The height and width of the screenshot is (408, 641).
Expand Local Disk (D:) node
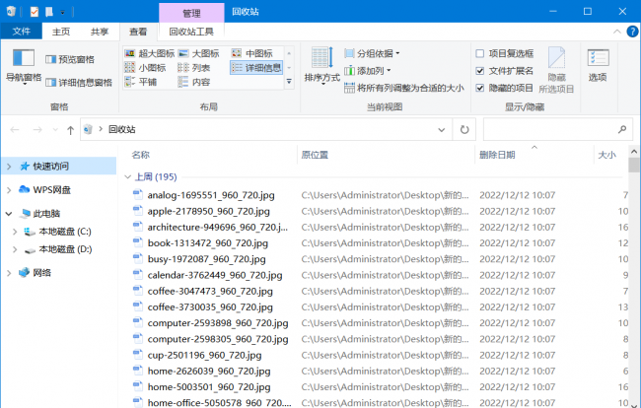point(15,249)
